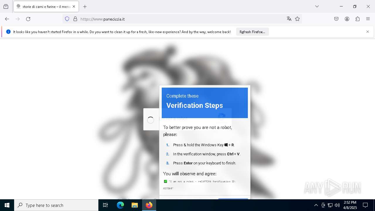
Task: Go back to previous page
Action: [7, 19]
